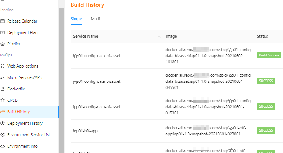283x153 pixels.
Task: Click SUCCESS badge for snapshot-20210601-045501
Action: (x=266, y=81)
